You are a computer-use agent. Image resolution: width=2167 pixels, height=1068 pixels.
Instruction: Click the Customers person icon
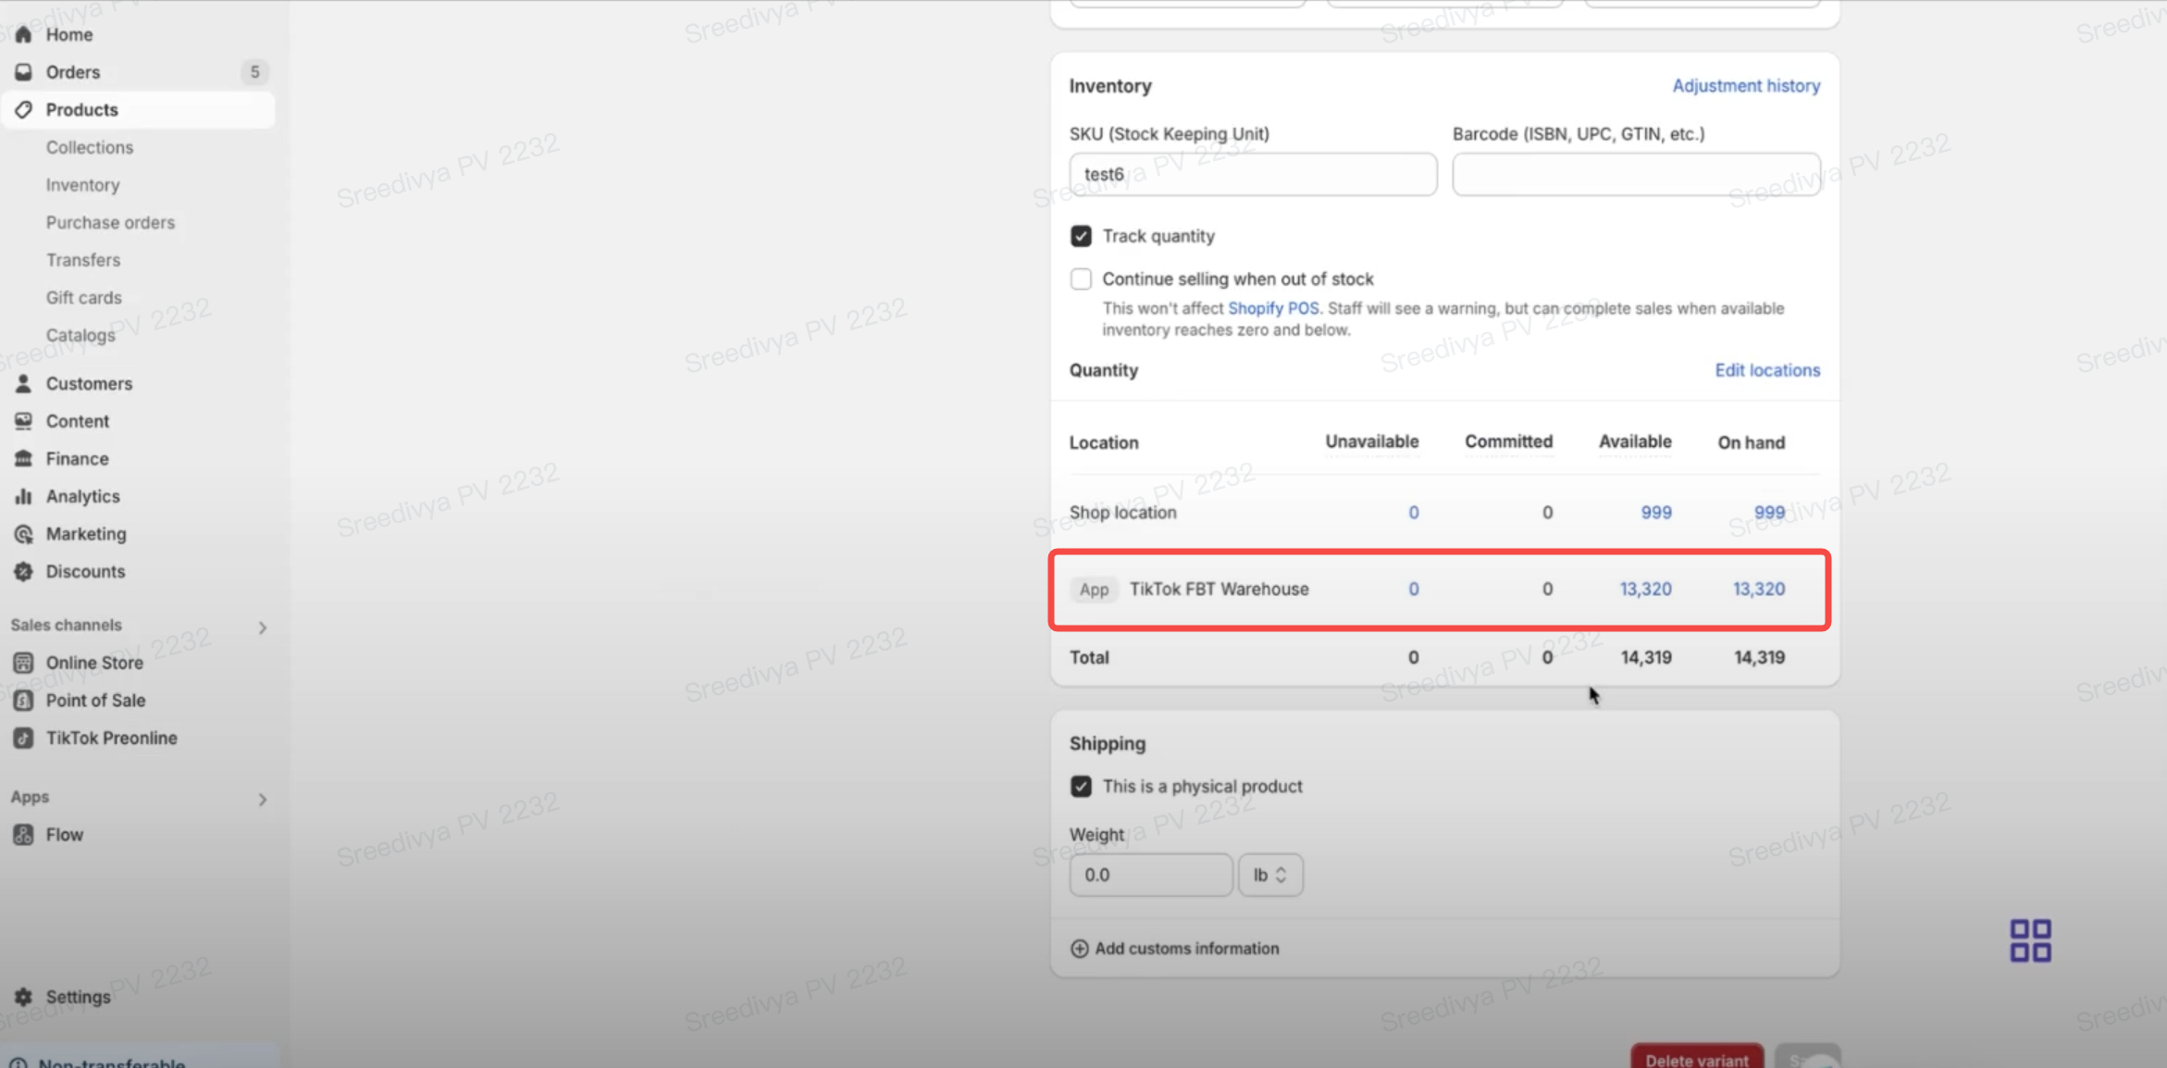pos(23,383)
